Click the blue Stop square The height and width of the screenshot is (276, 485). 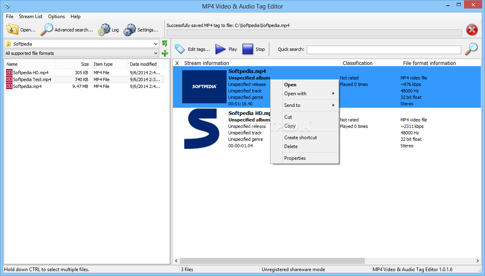248,49
